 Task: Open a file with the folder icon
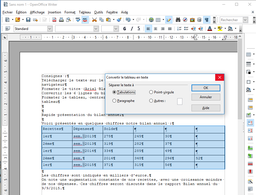point(18,20)
